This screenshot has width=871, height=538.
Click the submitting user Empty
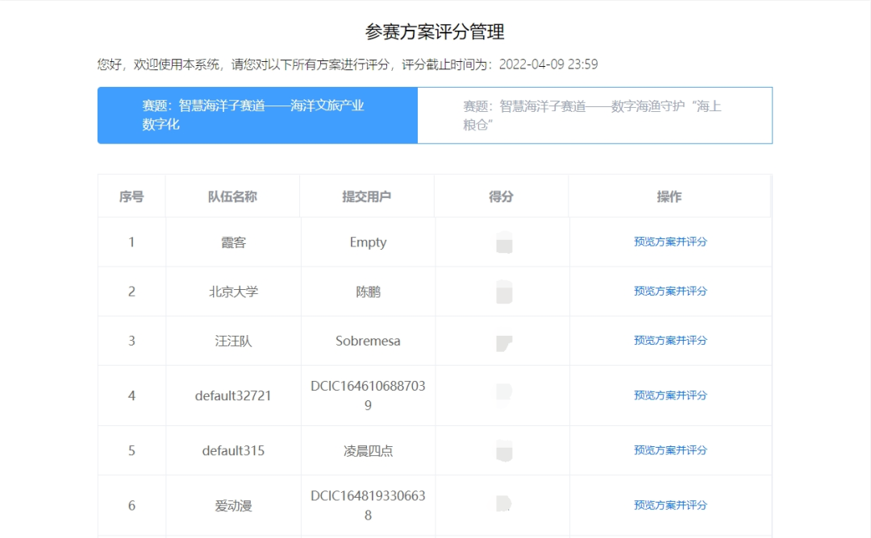368,242
